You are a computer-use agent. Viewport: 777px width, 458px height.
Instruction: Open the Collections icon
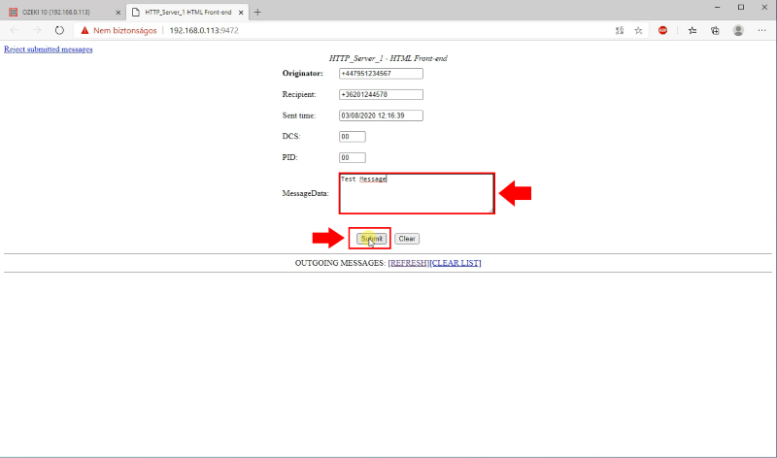click(715, 30)
